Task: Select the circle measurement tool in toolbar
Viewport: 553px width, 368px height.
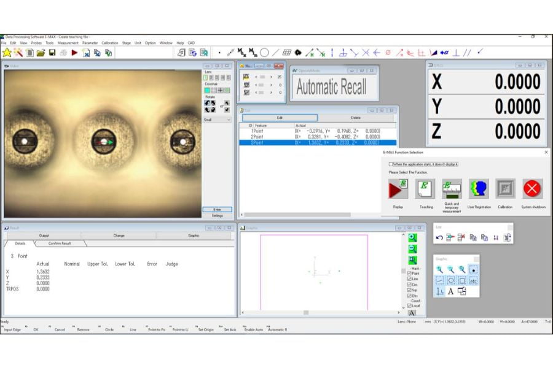Action: click(x=264, y=53)
